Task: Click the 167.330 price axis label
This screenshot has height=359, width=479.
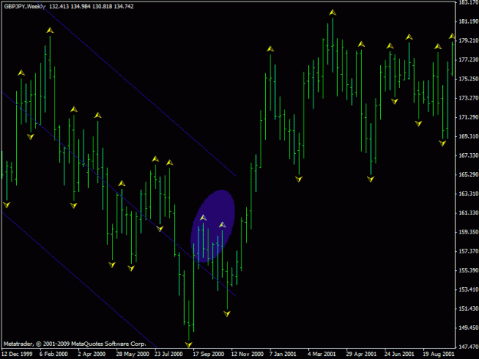Action: pos(468,155)
